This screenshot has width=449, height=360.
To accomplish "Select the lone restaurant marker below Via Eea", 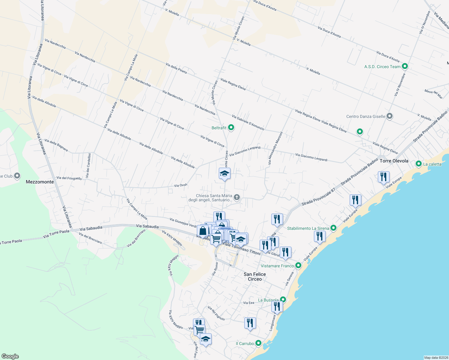I will click(x=249, y=323).
